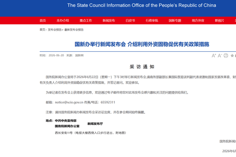Select 重点工作 in the red navigation bar

coord(86,20)
